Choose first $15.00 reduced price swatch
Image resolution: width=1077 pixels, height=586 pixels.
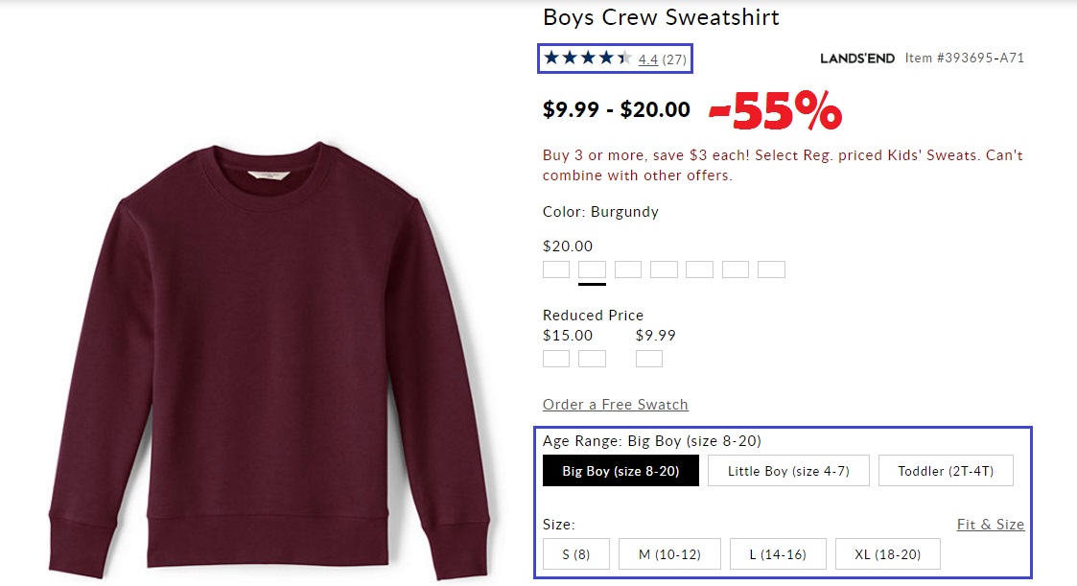click(x=556, y=359)
